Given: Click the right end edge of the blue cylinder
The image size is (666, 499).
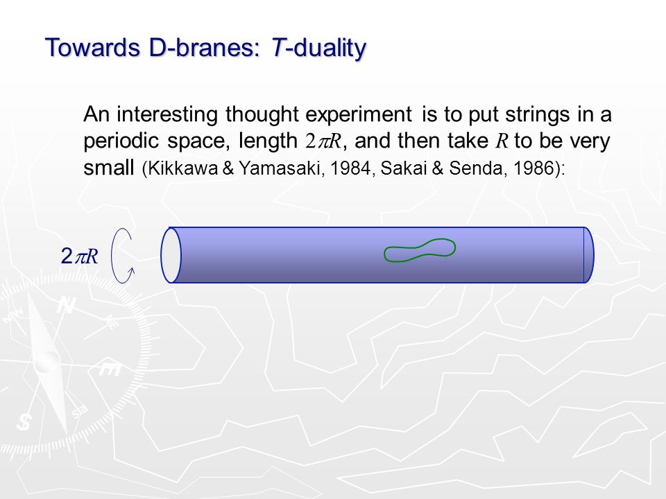Looking at the screenshot, I should pyautogui.click(x=589, y=255).
